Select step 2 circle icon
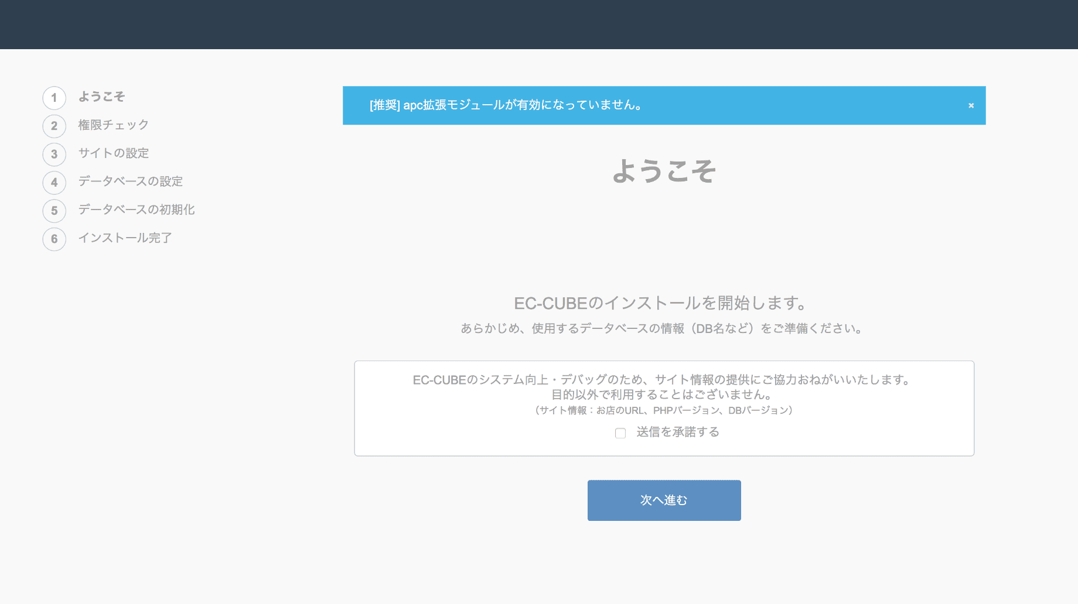 click(54, 126)
